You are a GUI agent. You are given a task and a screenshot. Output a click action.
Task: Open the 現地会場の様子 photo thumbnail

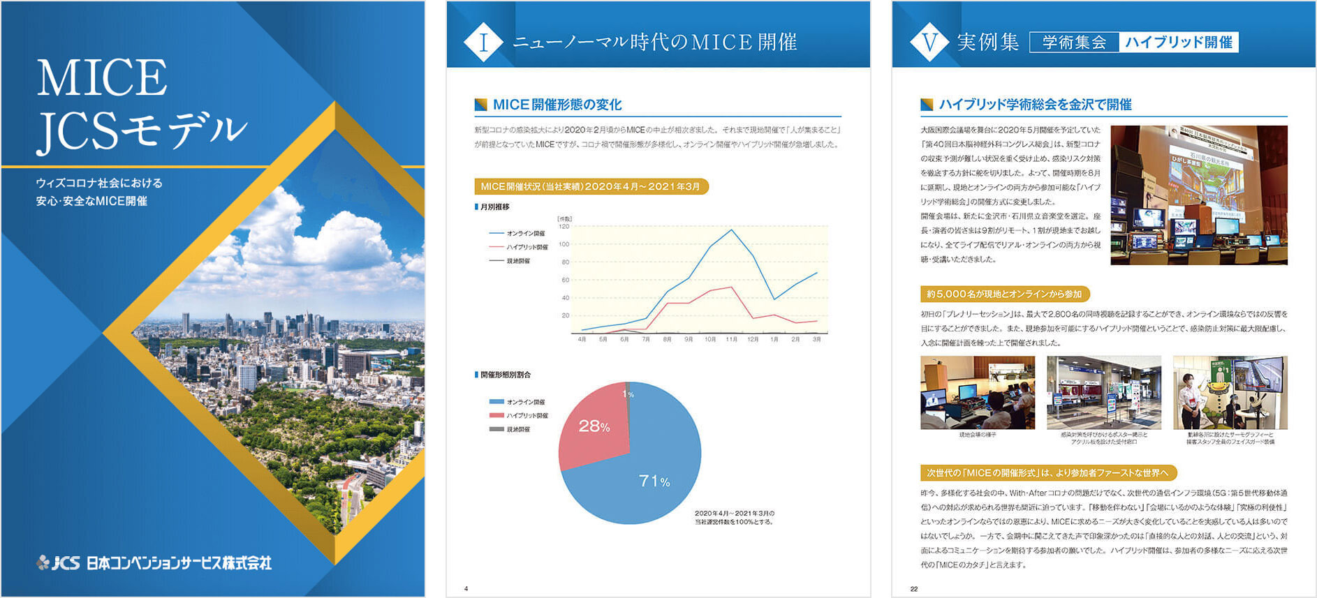coord(977,393)
